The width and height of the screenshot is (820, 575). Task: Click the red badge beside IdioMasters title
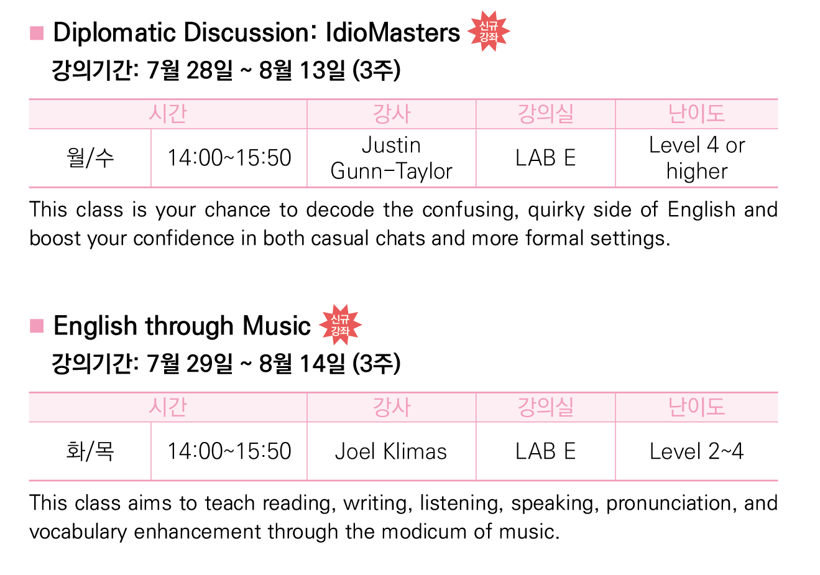489,31
